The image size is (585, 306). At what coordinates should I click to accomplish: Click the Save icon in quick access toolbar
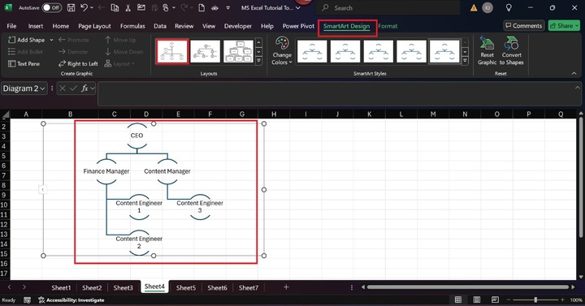pyautogui.click(x=71, y=7)
